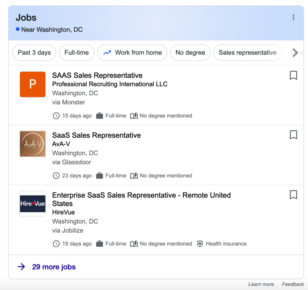Select the Sales representative filter chip
The height and width of the screenshot is (290, 308).
pyautogui.click(x=248, y=53)
